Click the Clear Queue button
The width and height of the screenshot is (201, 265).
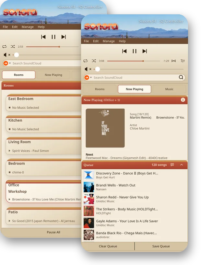point(108,246)
